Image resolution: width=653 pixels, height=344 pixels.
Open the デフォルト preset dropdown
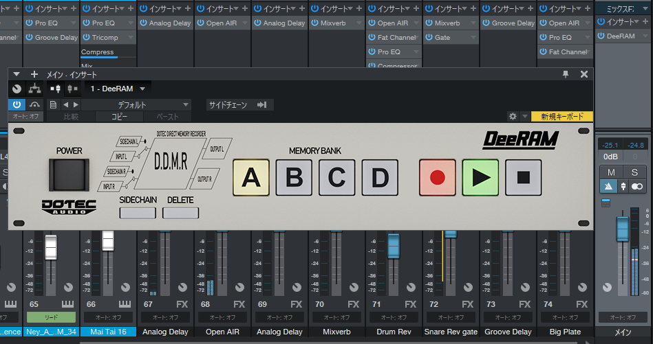136,104
